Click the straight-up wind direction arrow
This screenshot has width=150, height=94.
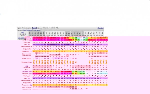[70, 76]
